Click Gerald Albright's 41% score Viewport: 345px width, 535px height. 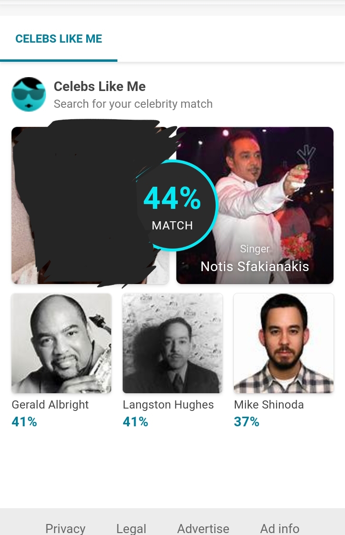24,422
